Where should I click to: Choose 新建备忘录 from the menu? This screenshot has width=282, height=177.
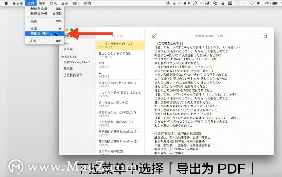(45, 9)
